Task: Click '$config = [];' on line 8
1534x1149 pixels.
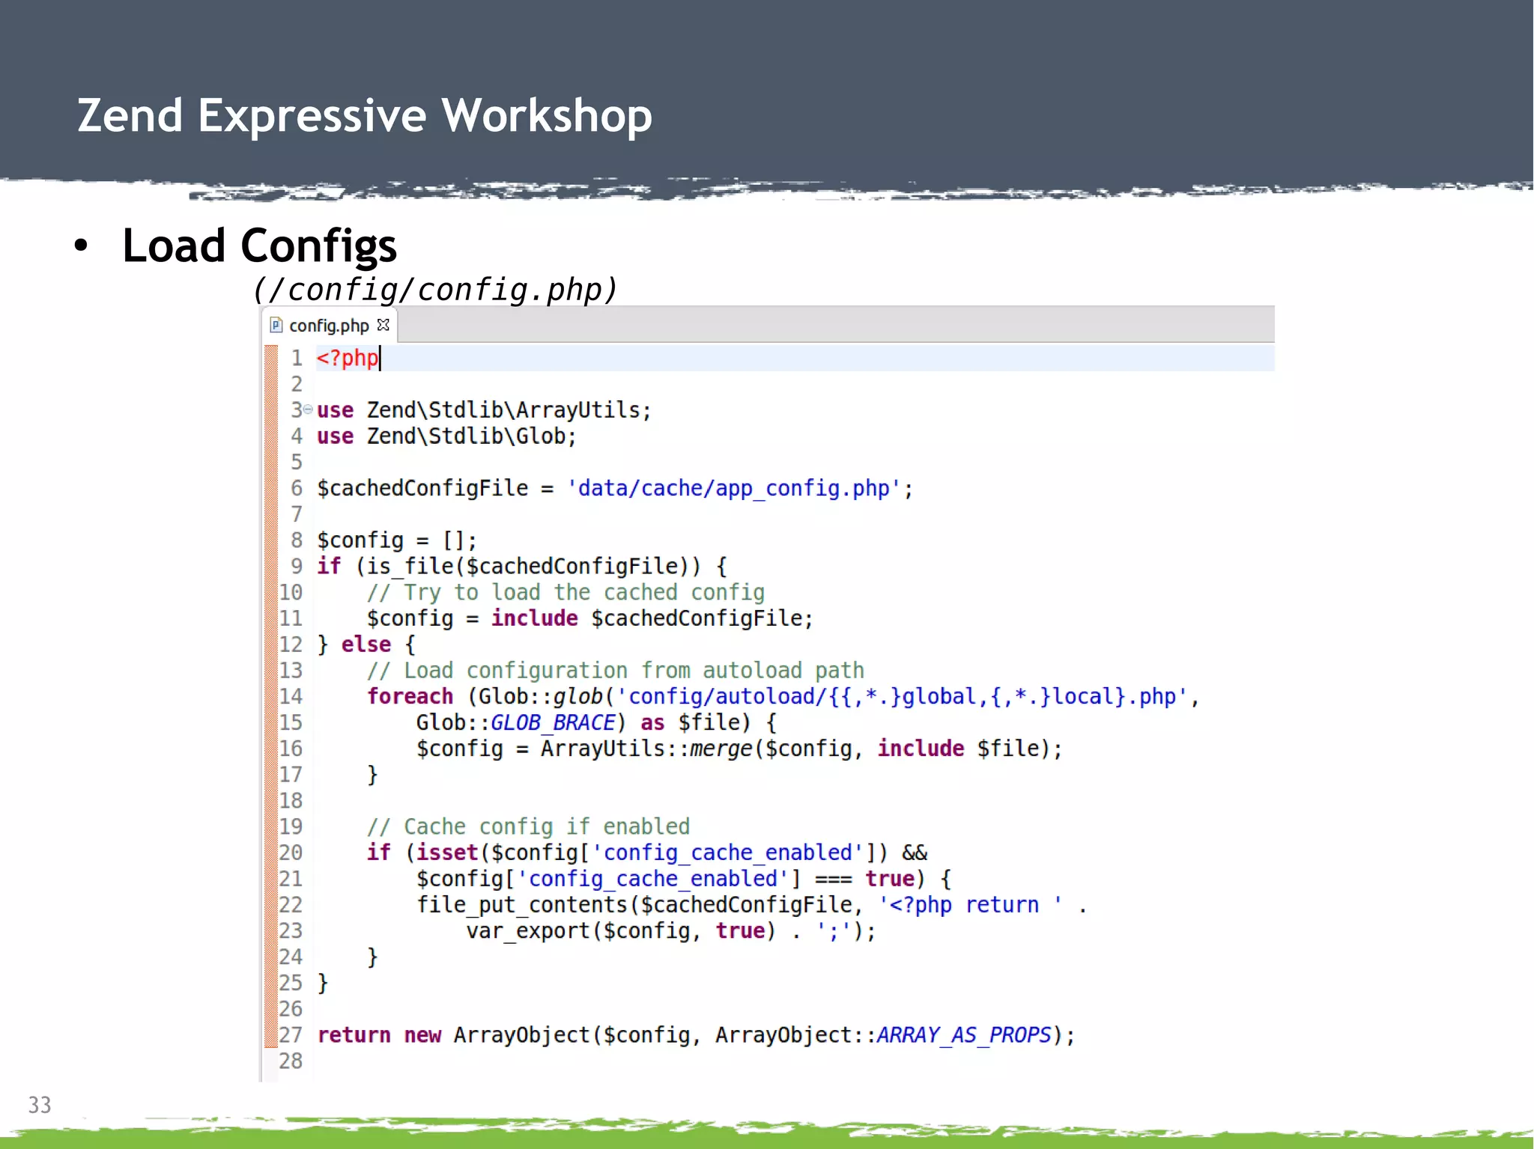Action: click(x=396, y=540)
